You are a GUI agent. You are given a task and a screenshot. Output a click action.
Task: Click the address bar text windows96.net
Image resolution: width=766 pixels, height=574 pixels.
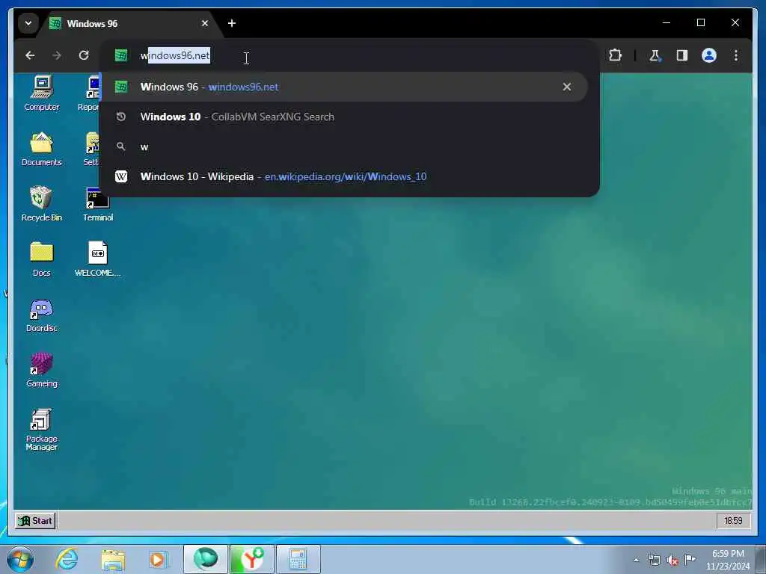coord(175,55)
